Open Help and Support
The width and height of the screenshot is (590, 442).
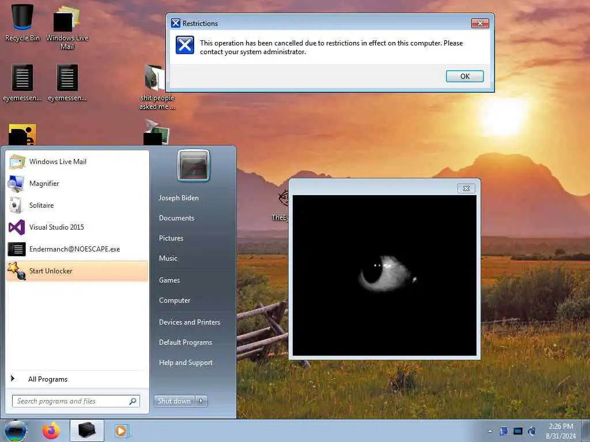pos(186,363)
